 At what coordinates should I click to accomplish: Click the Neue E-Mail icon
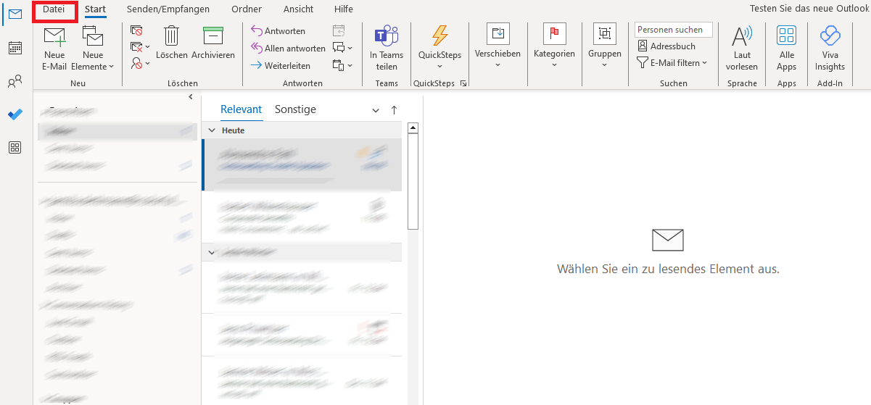point(54,37)
